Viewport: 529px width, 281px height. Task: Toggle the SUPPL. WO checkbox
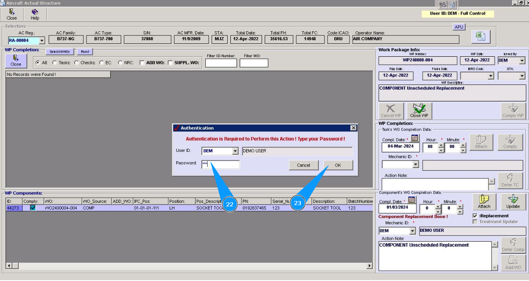point(170,63)
